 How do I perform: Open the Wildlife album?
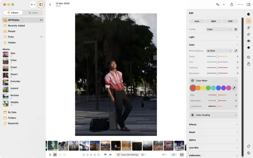(23, 104)
